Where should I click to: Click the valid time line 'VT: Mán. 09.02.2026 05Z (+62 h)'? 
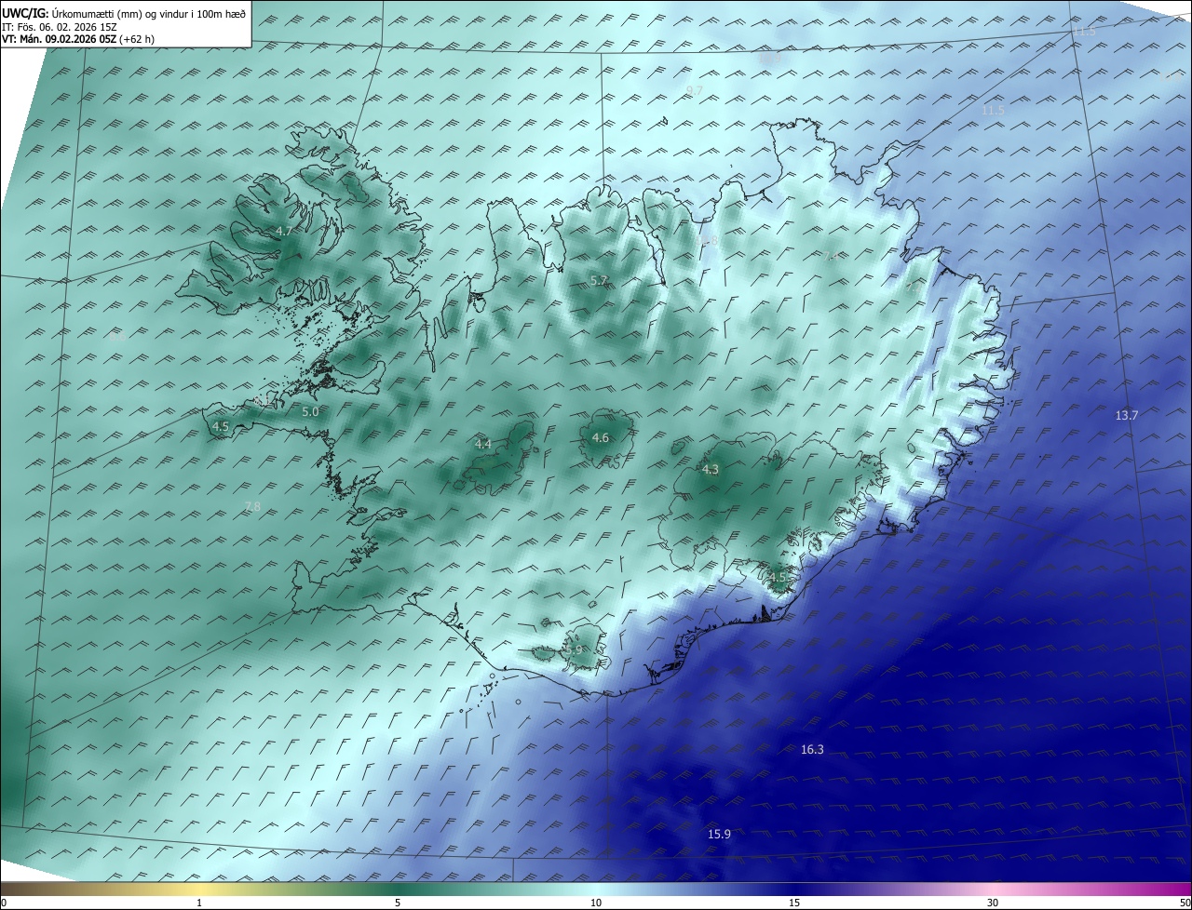(79, 39)
